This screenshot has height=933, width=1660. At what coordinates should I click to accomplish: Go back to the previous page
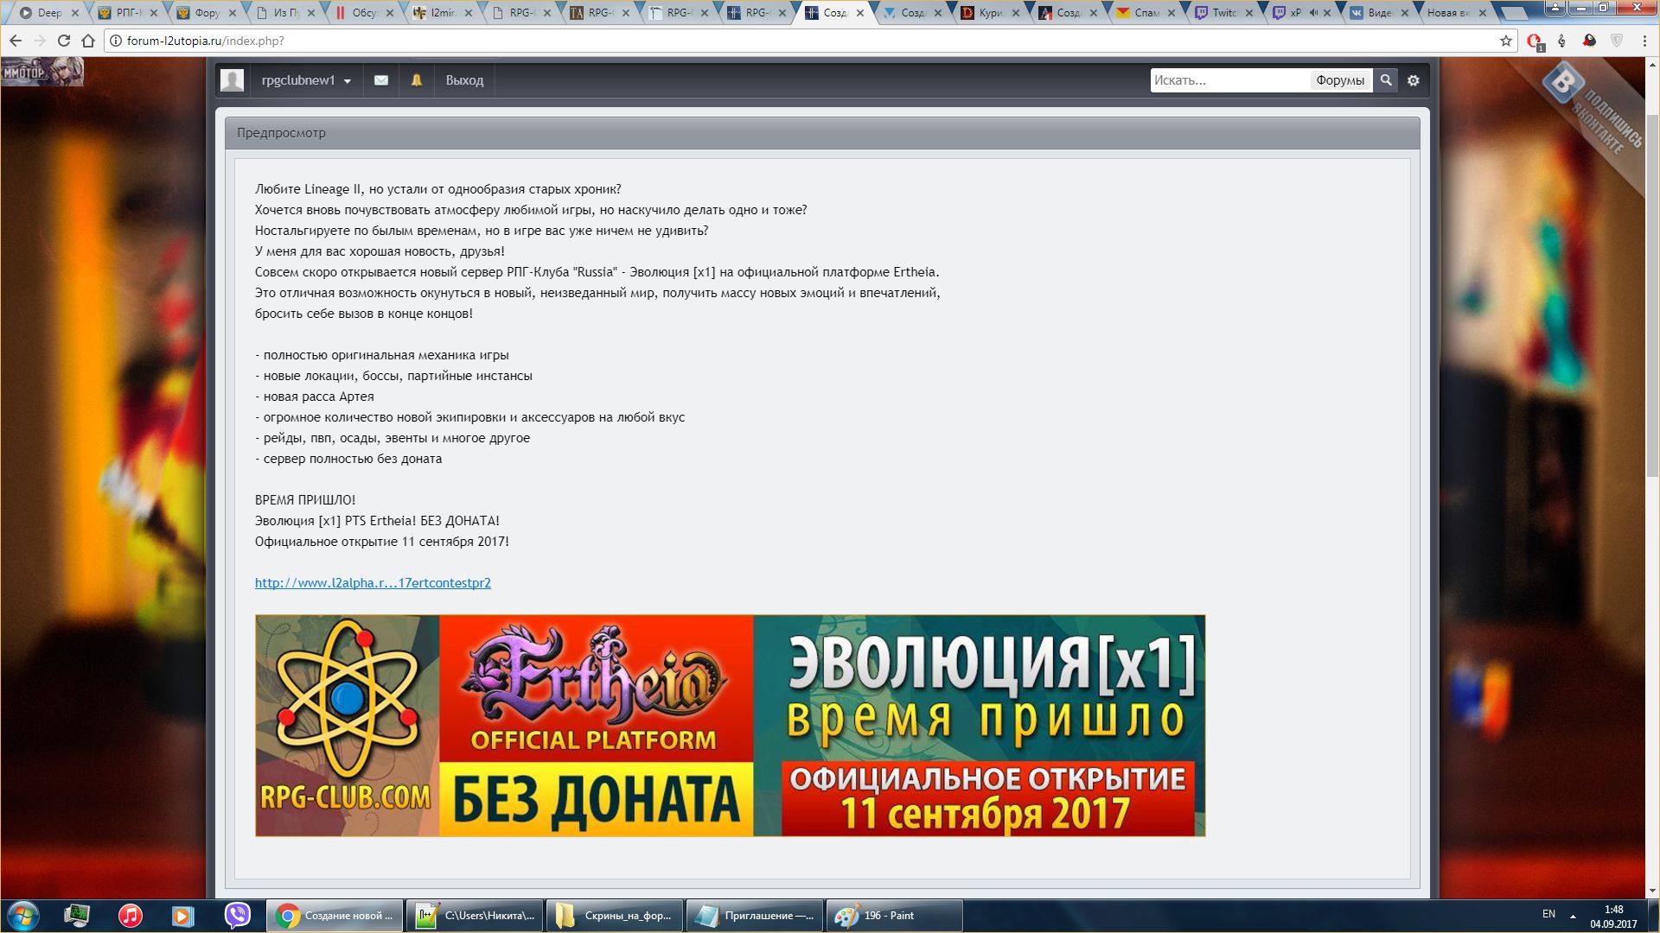[16, 41]
